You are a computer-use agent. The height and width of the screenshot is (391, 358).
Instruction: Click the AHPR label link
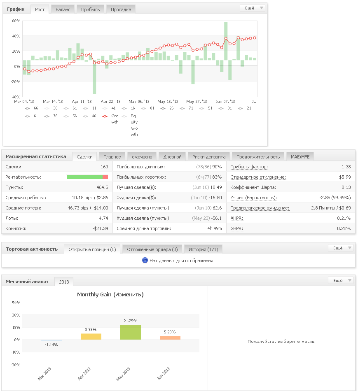(236, 218)
